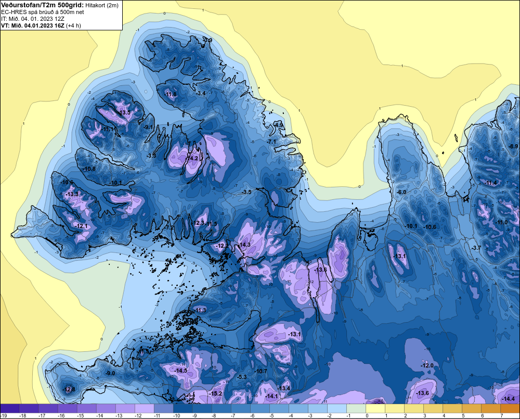Click the -15.2 temperature label
This screenshot has height=419, width=520.
click(216, 393)
